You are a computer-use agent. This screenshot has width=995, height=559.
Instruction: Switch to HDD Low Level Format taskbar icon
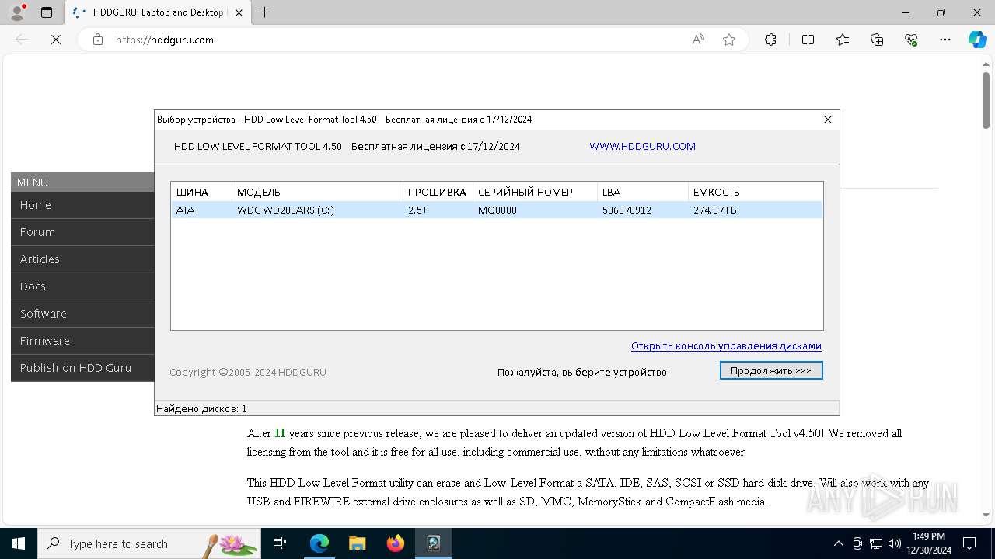pyautogui.click(x=434, y=543)
